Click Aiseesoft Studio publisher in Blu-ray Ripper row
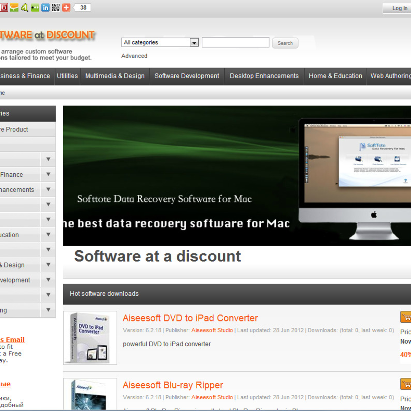This screenshot has width=411, height=411. pos(212,397)
